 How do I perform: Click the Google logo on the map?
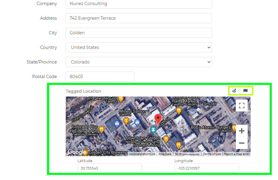[x=77, y=152]
